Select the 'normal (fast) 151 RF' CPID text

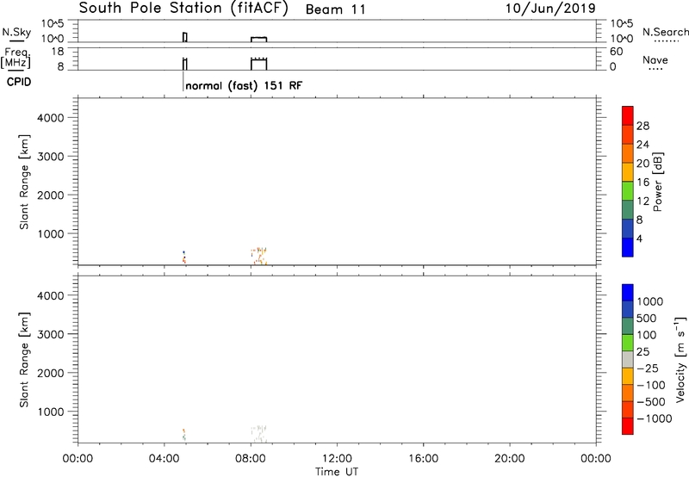[244, 85]
